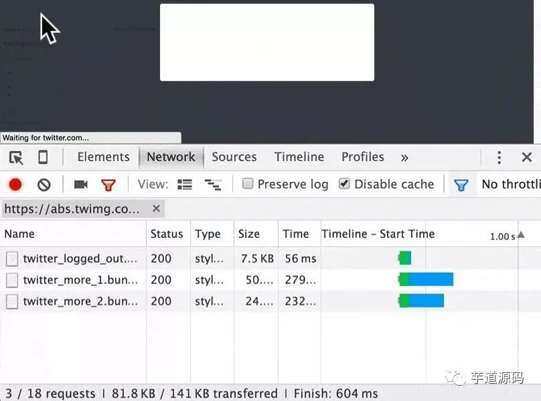Toggle the red filter funnel icon
Image resolution: width=541 pixels, height=401 pixels.
108,185
